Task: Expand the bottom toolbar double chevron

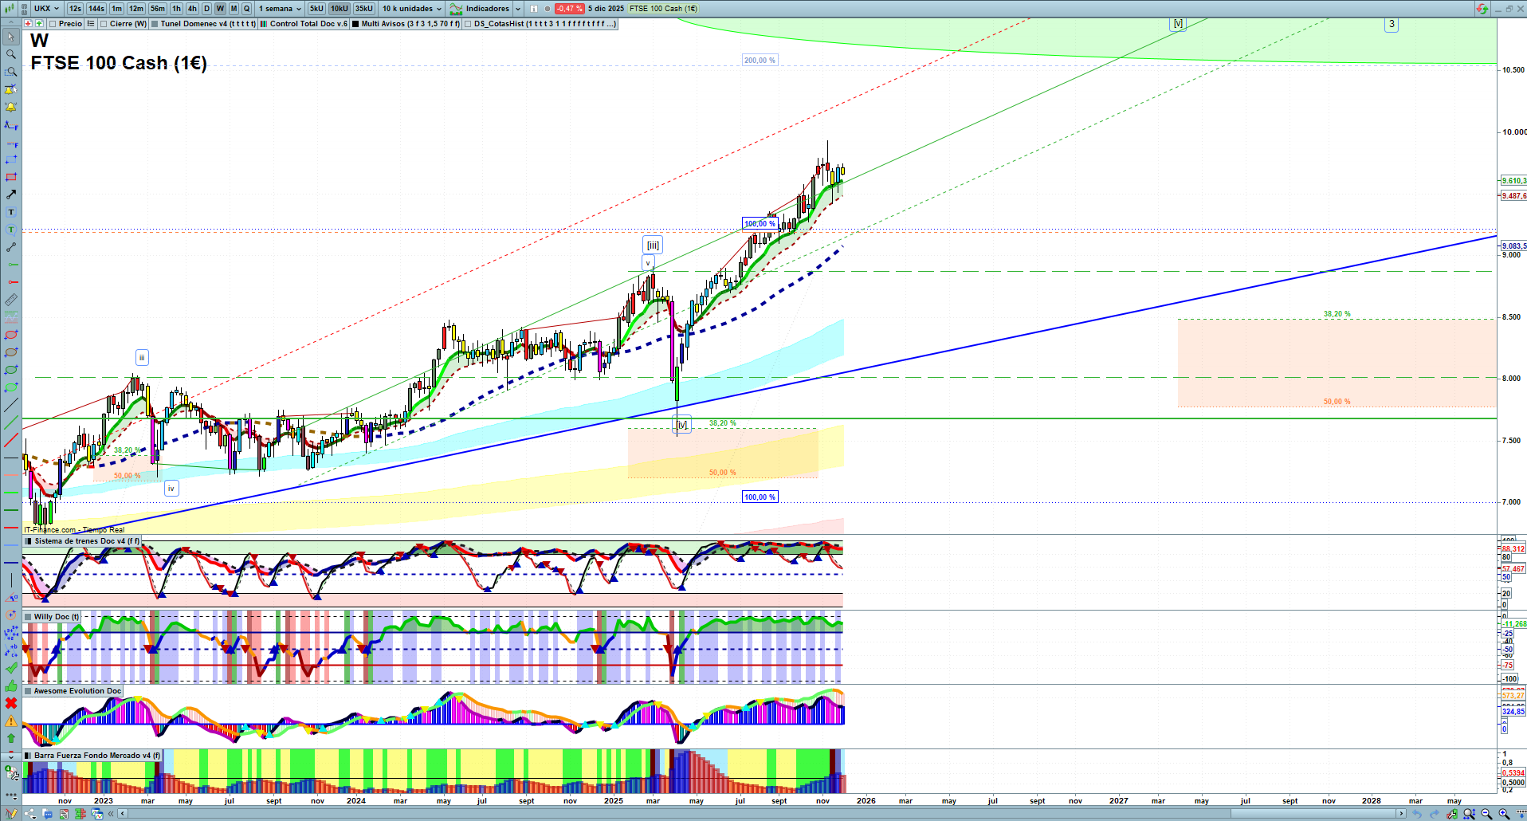Action: pos(112,814)
